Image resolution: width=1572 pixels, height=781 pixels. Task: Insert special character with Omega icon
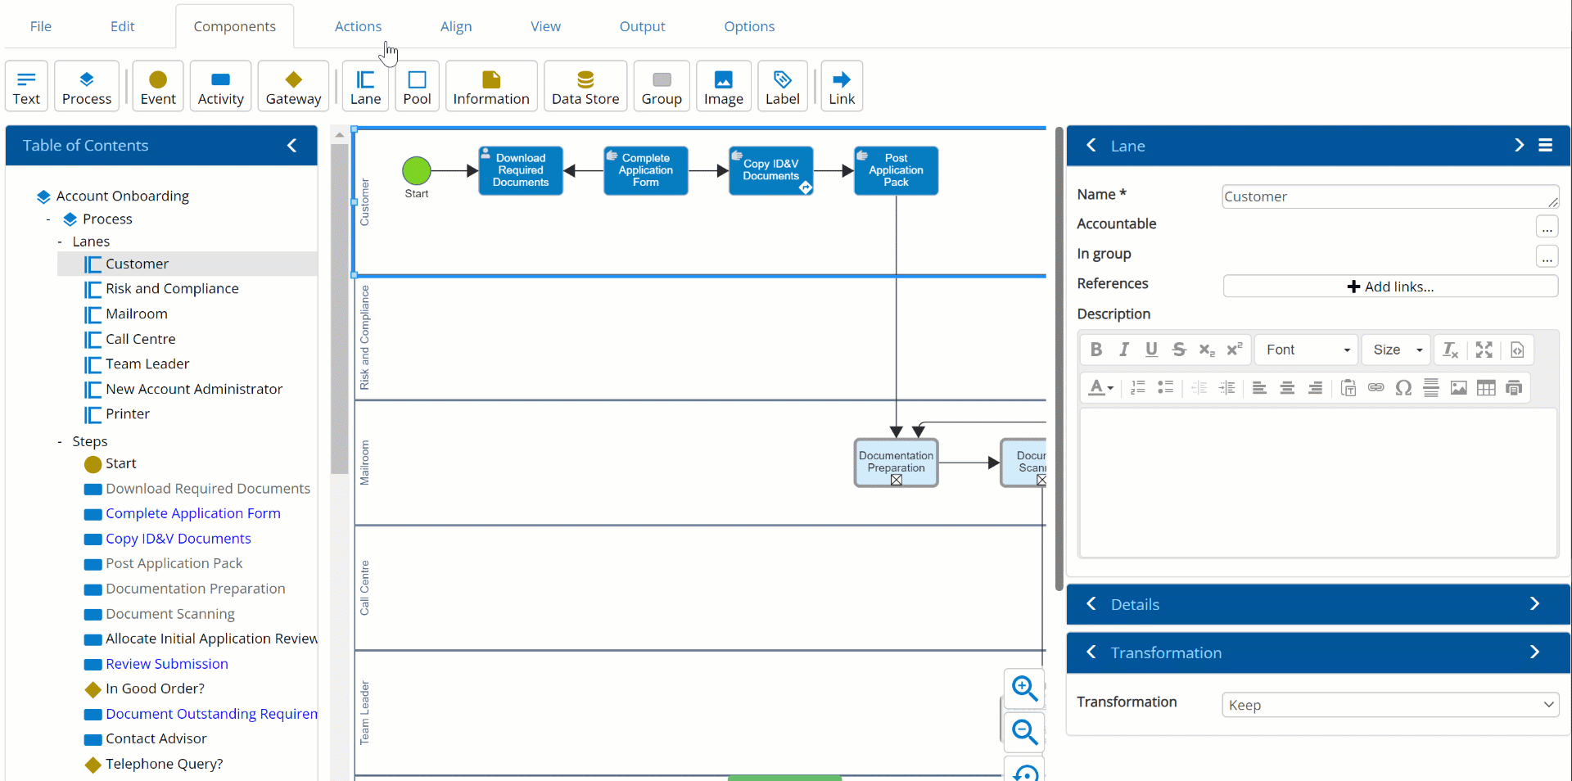[x=1403, y=388]
